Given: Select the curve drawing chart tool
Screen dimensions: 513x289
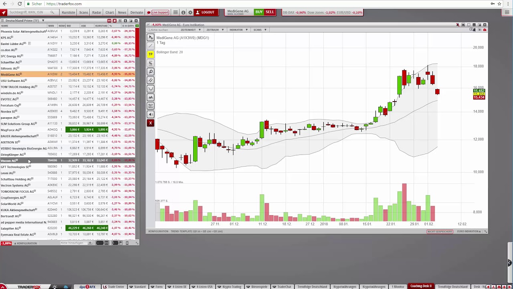Looking at the screenshot, I should 151,88.
